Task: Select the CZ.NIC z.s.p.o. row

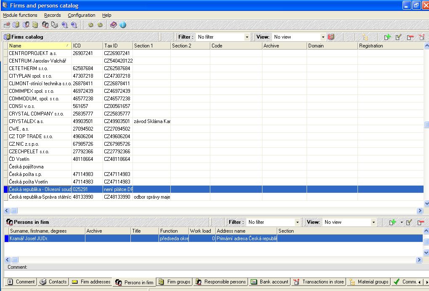Action: pos(213,144)
